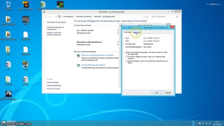Open the Action Center flag tray icon
The width and height of the screenshot is (224, 126).
tap(203, 123)
